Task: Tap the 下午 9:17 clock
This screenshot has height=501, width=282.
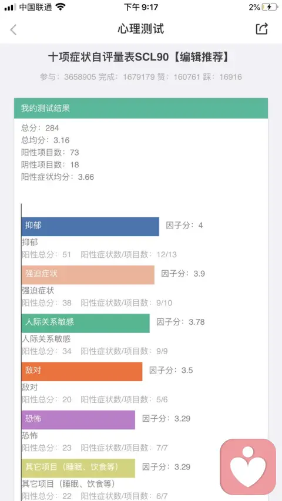Action: tap(141, 7)
